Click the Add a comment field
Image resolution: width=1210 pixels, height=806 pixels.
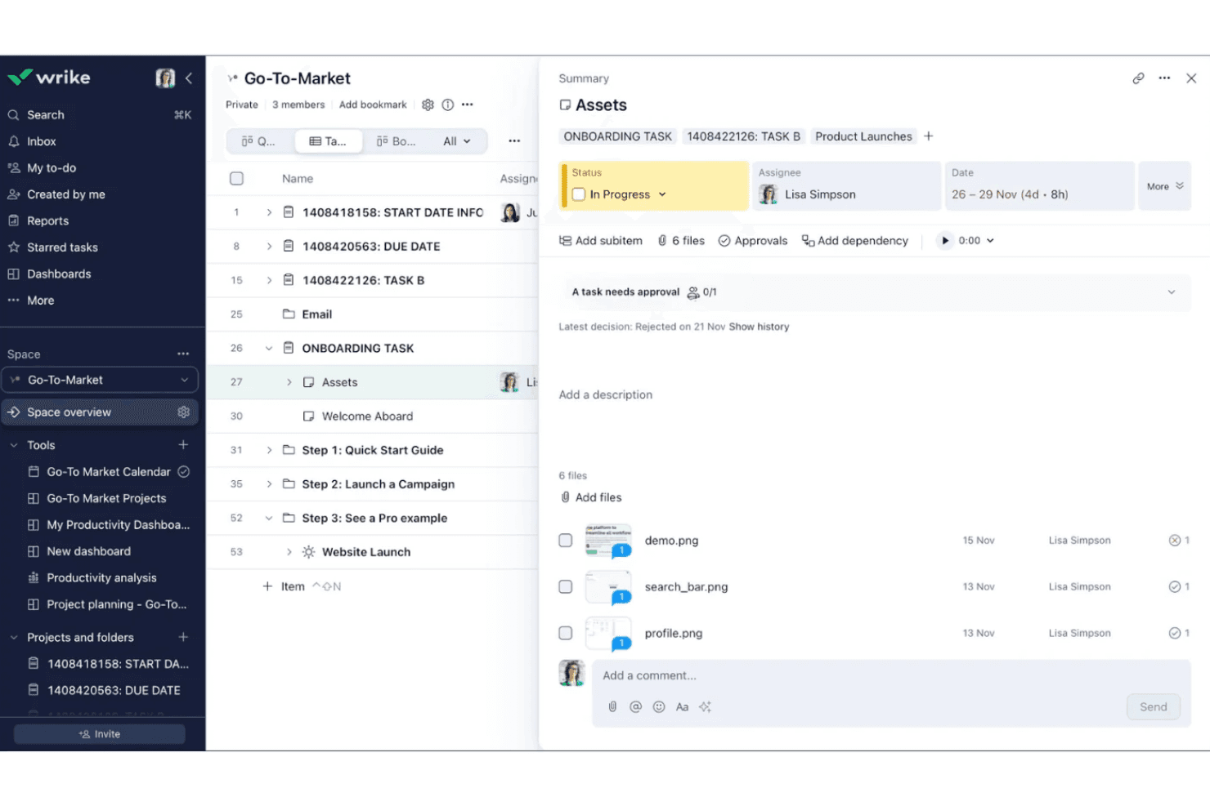point(891,676)
